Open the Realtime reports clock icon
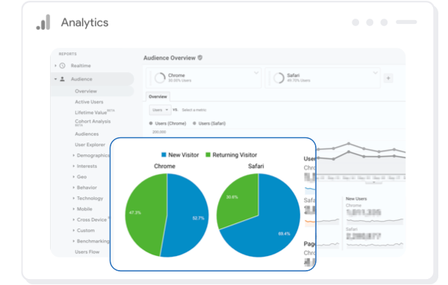 click(62, 66)
